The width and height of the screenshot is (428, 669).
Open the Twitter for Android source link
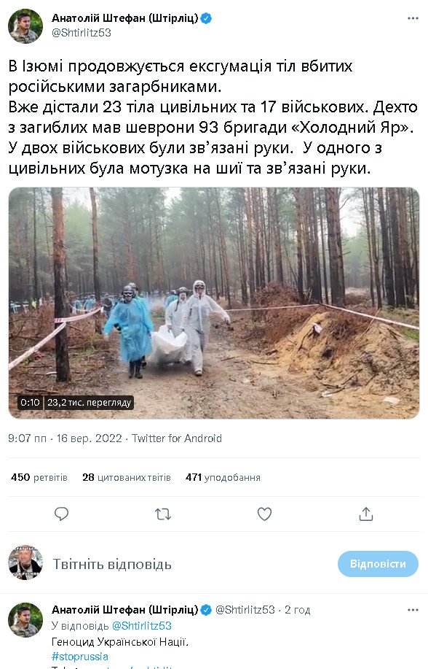tap(177, 438)
